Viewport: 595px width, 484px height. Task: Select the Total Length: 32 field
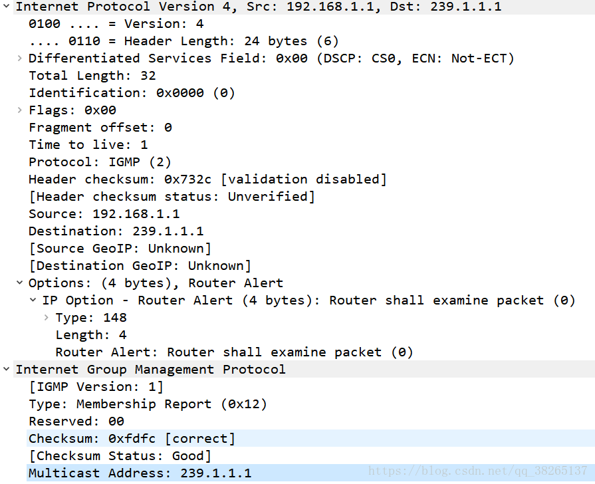pyautogui.click(x=92, y=76)
